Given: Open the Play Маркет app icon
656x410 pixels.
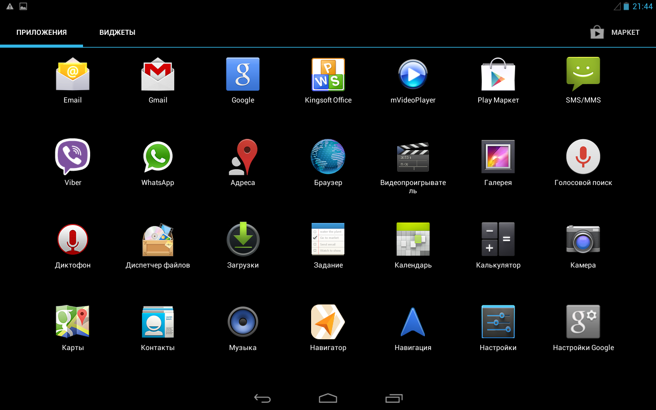Looking at the screenshot, I should [498, 74].
